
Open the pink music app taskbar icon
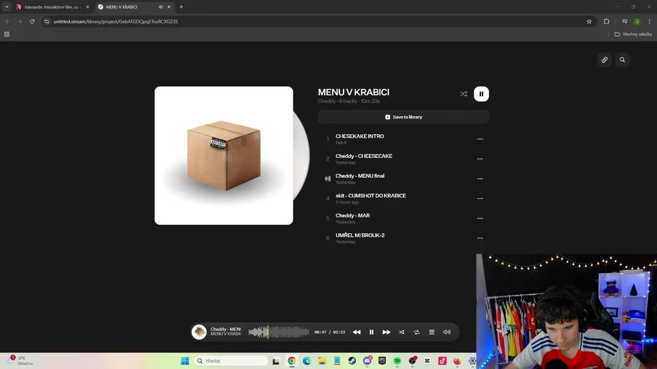[442, 361]
